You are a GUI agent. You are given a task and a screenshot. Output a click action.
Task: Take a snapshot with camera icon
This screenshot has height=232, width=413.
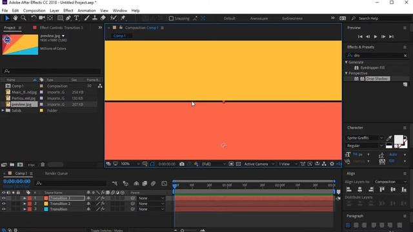pos(182,164)
